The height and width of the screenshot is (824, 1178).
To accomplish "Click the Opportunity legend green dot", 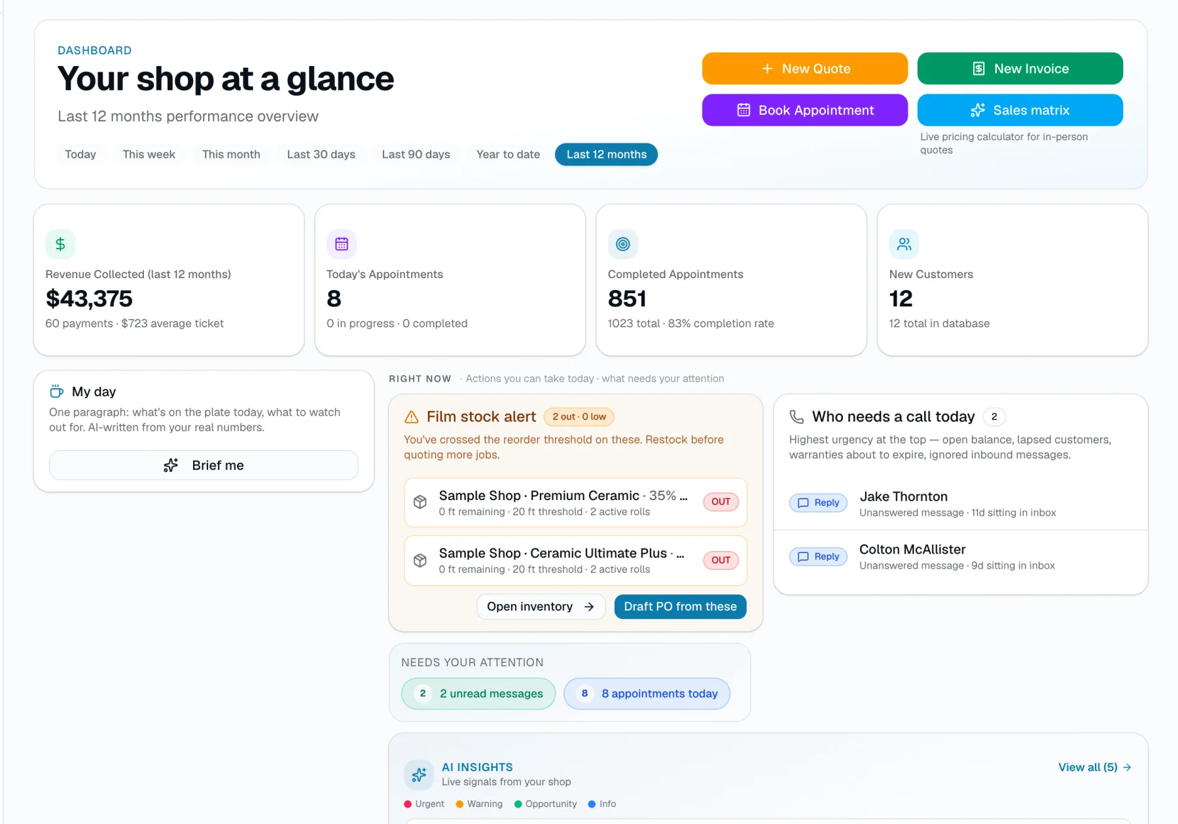I will [x=518, y=804].
